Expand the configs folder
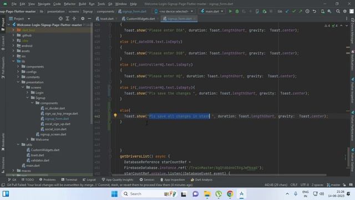Screen dimensions: 355x200 [18, 72]
